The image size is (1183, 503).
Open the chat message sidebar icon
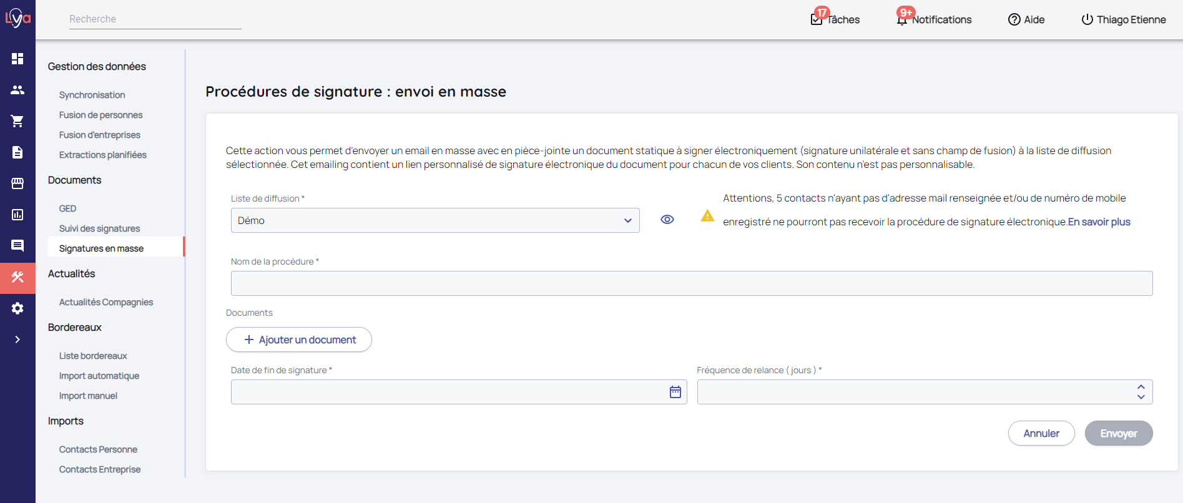(x=17, y=246)
